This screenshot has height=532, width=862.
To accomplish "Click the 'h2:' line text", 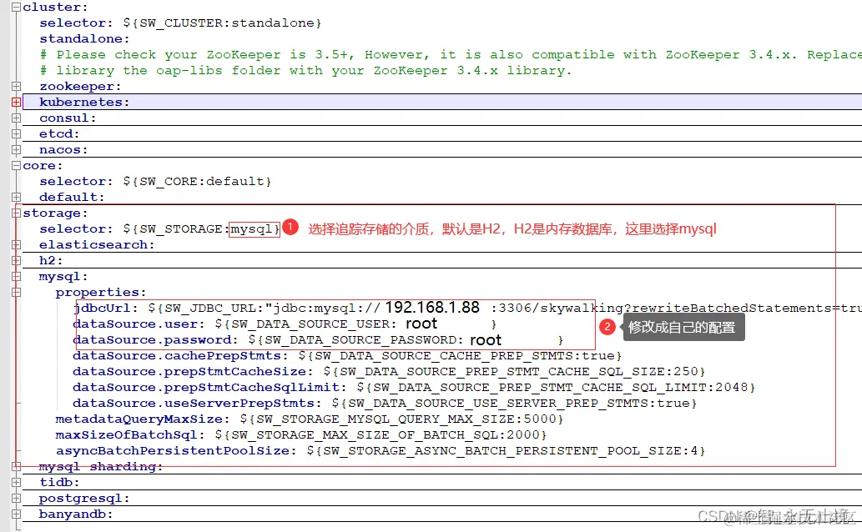I will click(x=51, y=260).
